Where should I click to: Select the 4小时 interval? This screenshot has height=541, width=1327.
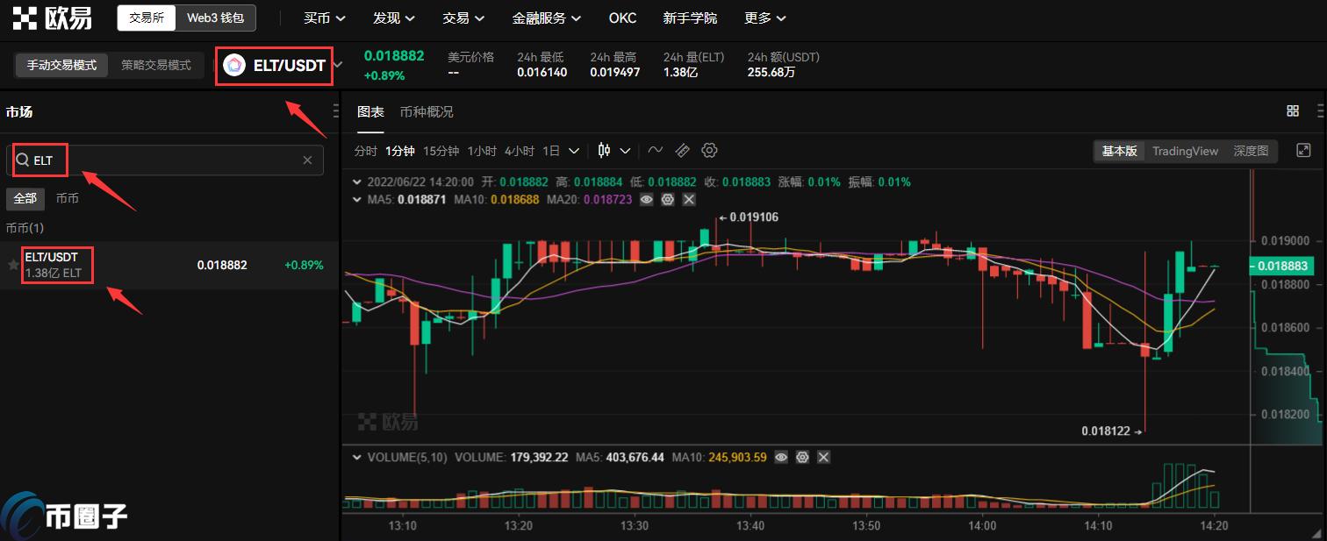click(520, 151)
